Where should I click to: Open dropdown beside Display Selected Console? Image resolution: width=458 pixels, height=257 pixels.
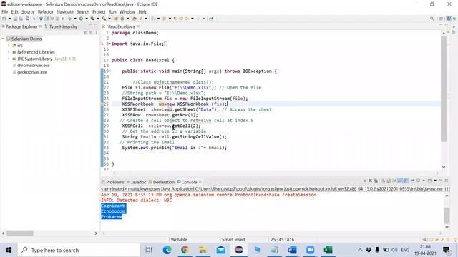[x=424, y=181]
